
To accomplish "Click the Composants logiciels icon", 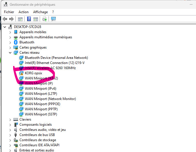I will coord(16,125).
